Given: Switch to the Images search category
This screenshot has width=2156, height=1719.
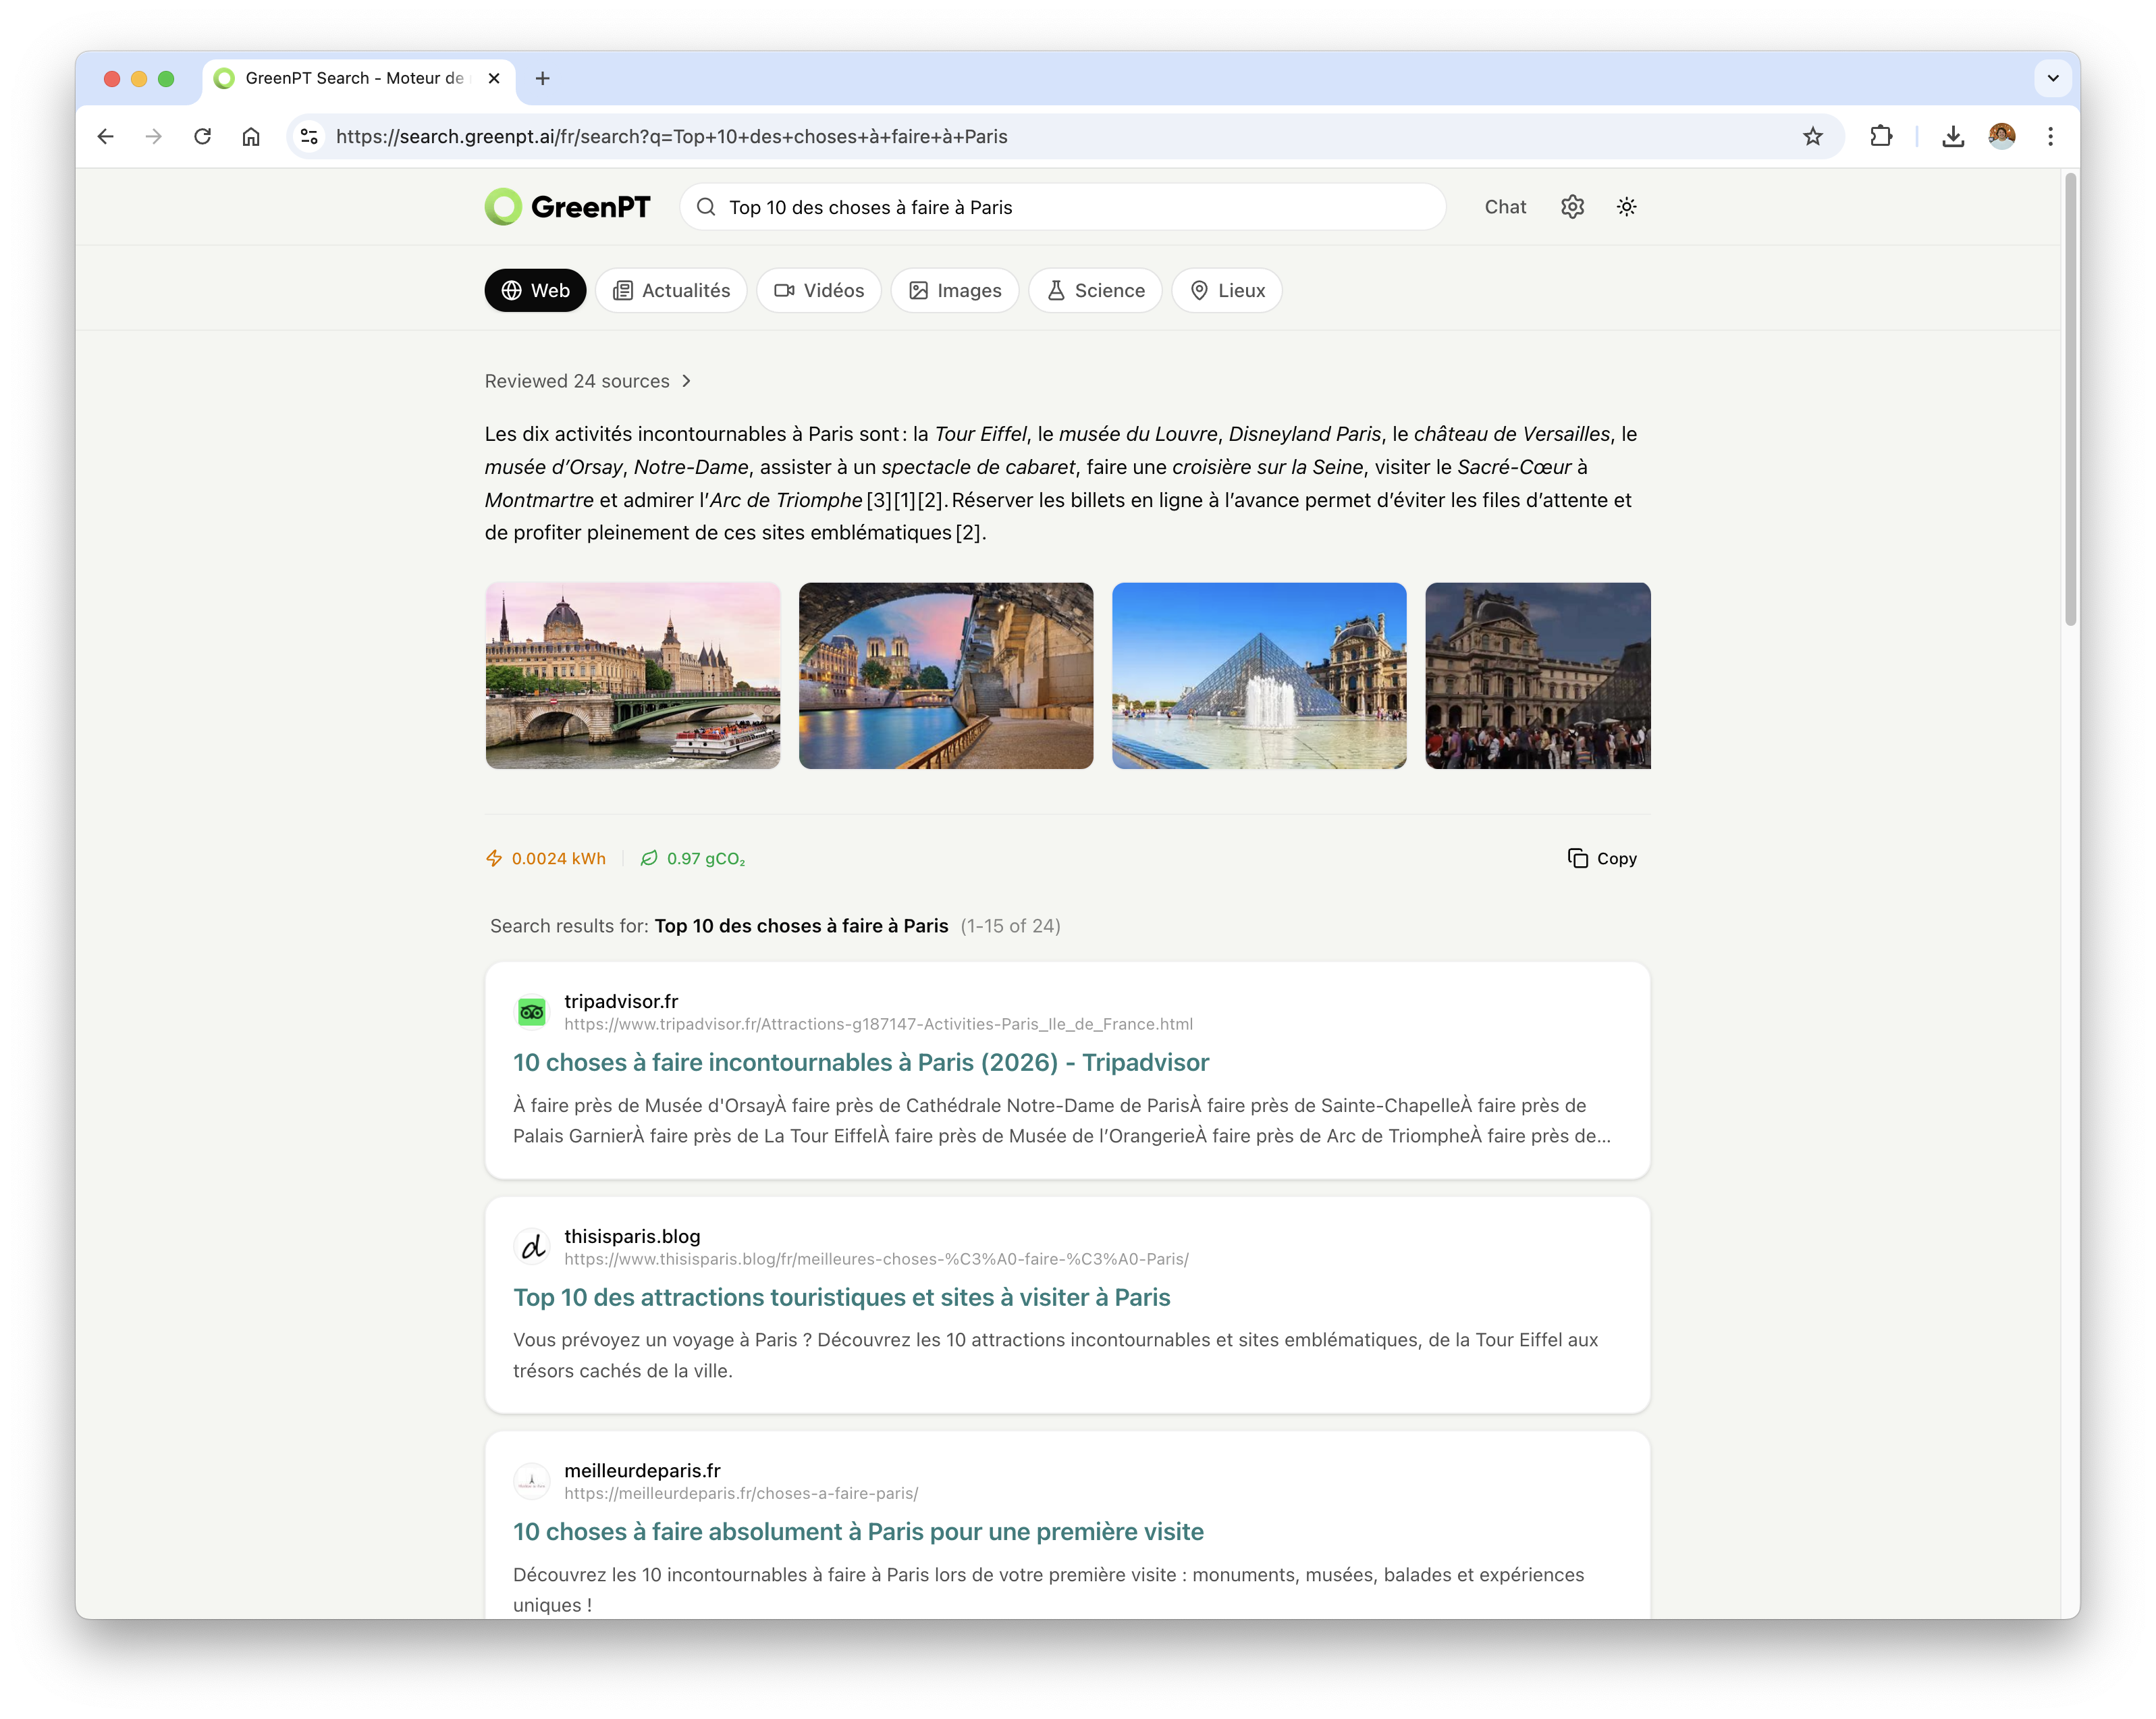Looking at the screenshot, I should 954,290.
